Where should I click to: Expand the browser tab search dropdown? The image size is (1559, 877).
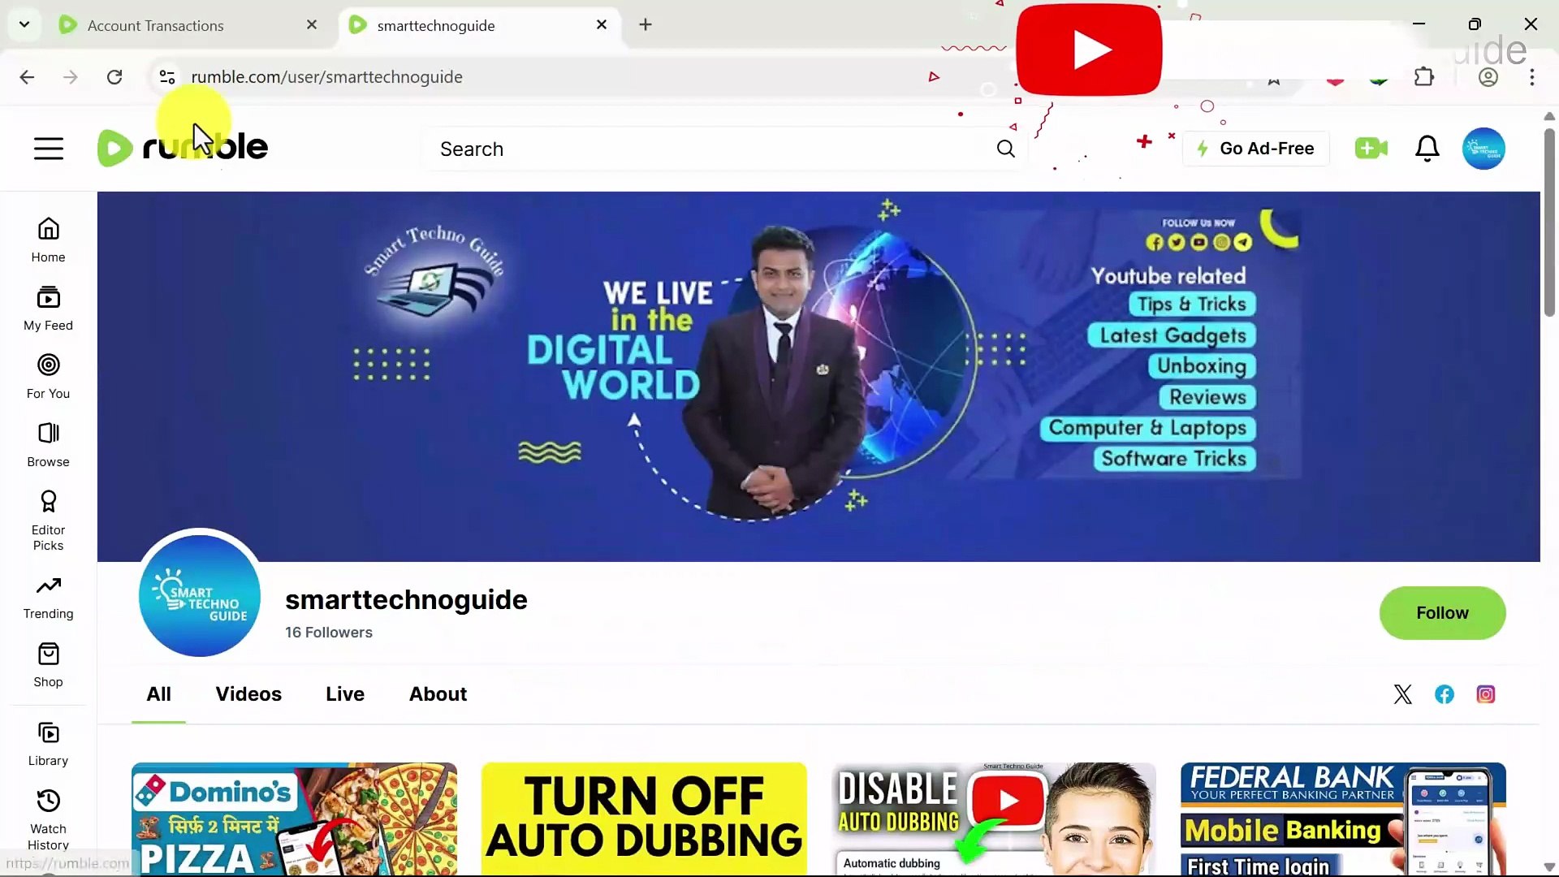[24, 24]
